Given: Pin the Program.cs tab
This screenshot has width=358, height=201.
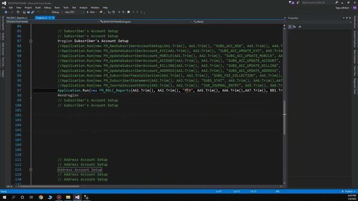Looking at the screenshot, I should coord(50,18).
